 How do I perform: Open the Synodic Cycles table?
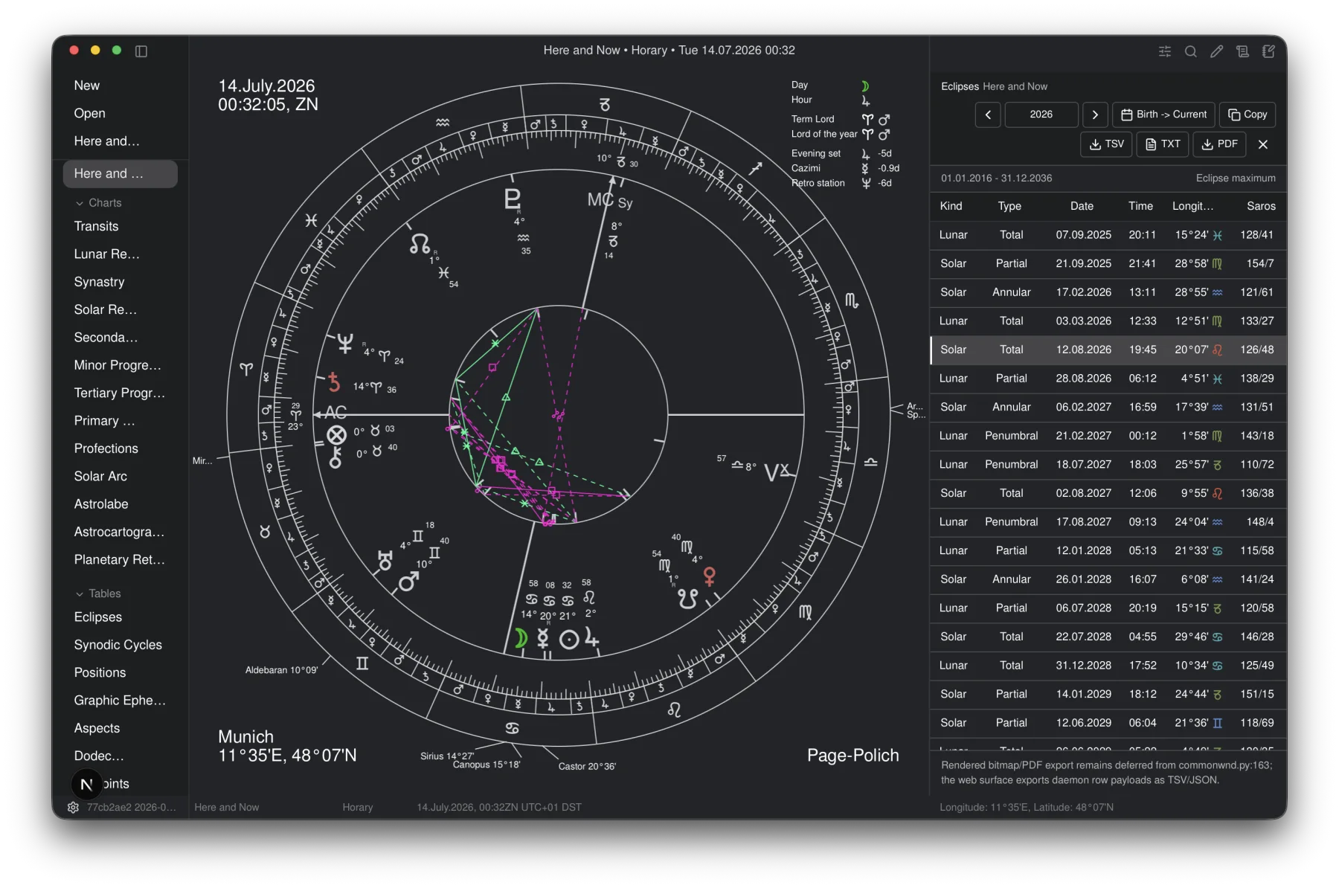pyautogui.click(x=120, y=645)
